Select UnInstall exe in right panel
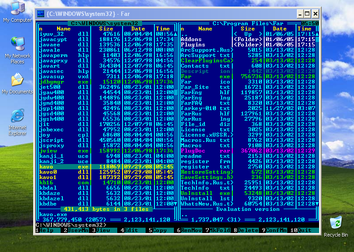 click(x=248, y=193)
